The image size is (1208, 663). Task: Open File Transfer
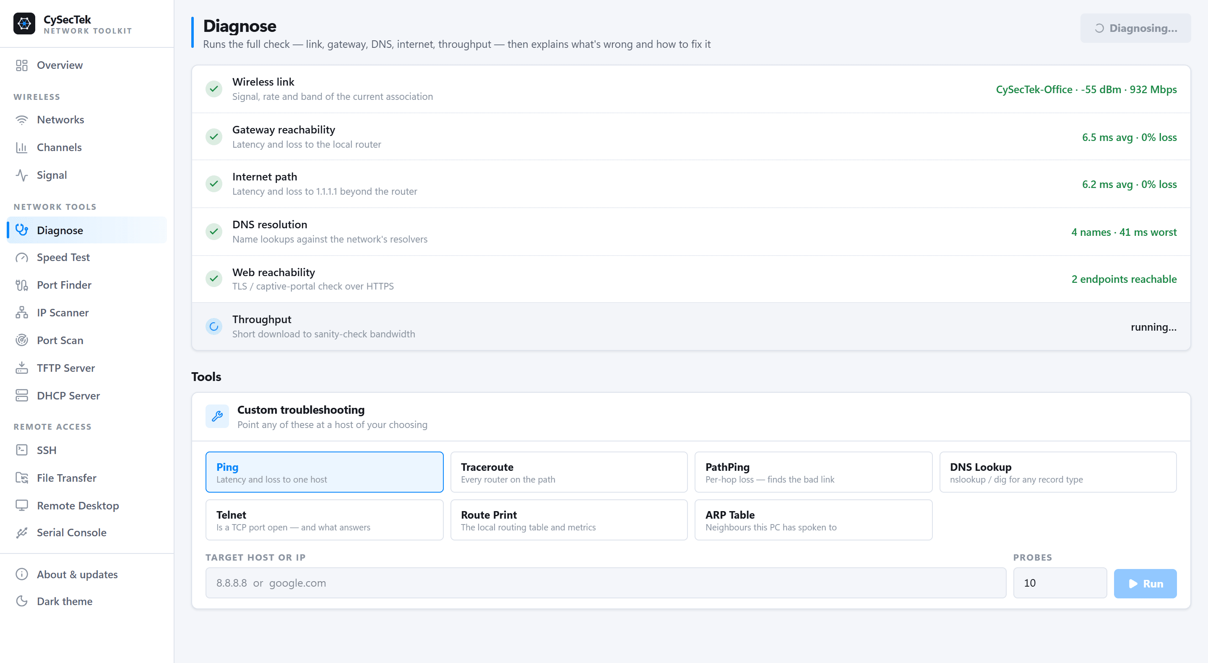(x=87, y=478)
